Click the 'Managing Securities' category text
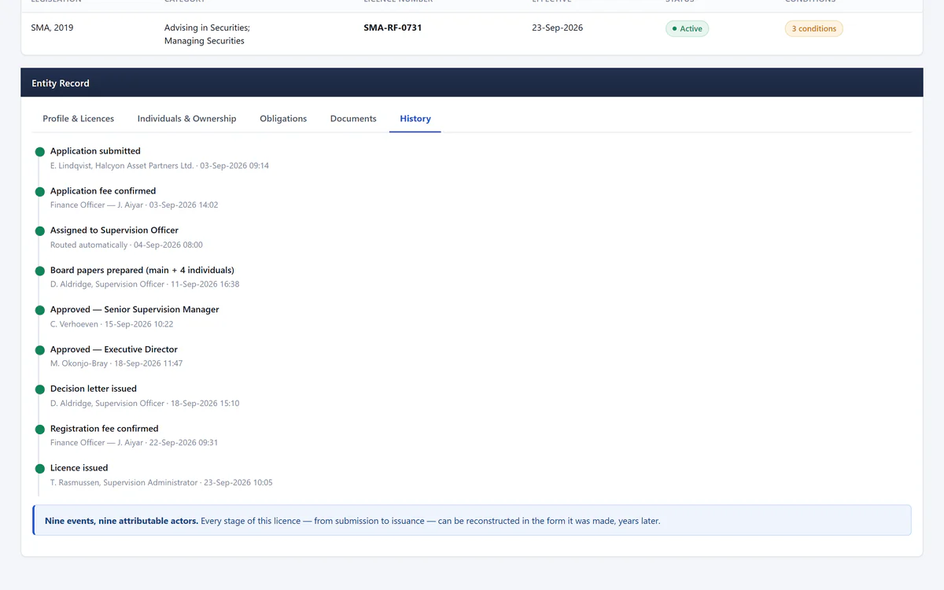This screenshot has width=944, height=590. (205, 41)
